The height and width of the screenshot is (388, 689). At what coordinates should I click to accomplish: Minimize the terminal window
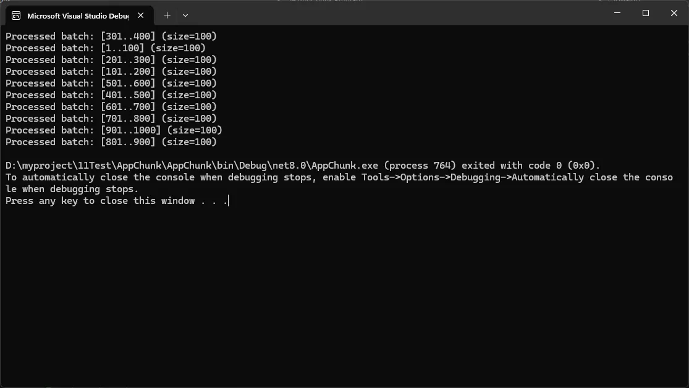[617, 13]
